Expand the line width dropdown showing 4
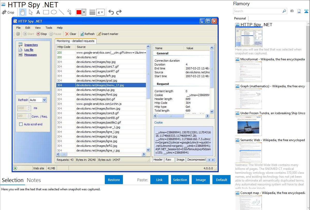The image size is (310, 210). pos(102,12)
